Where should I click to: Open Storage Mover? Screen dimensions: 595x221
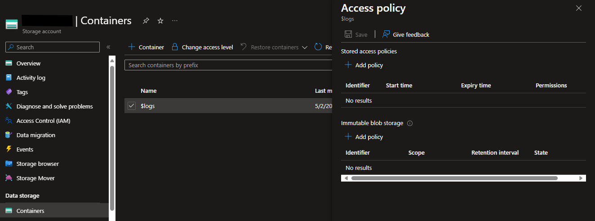coord(36,178)
